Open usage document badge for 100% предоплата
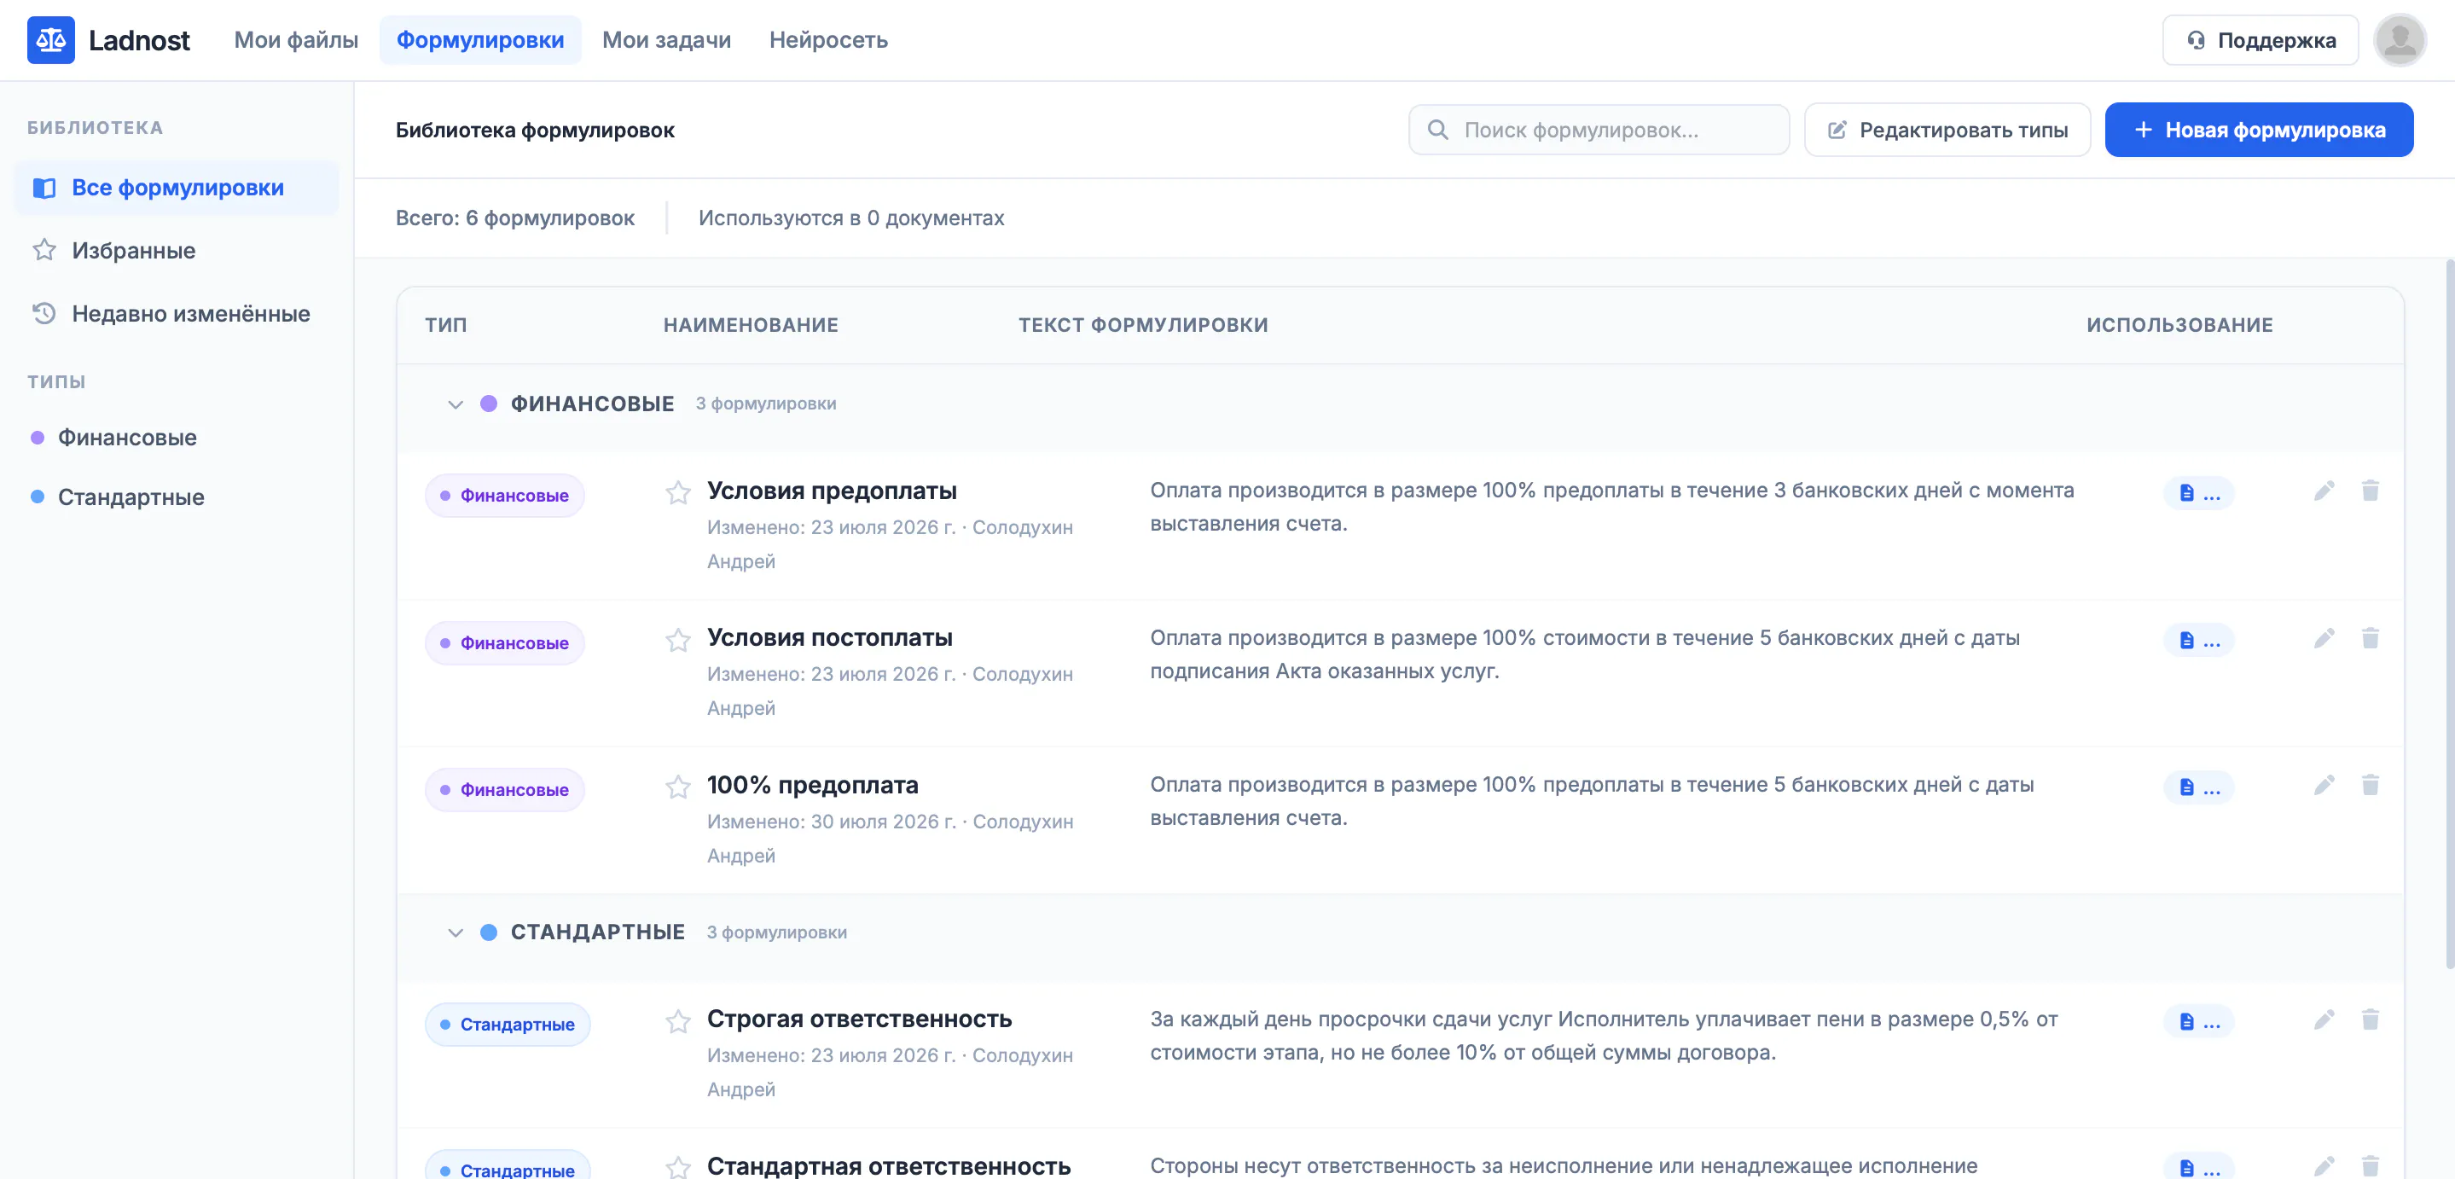The width and height of the screenshot is (2455, 1179). click(x=2198, y=787)
